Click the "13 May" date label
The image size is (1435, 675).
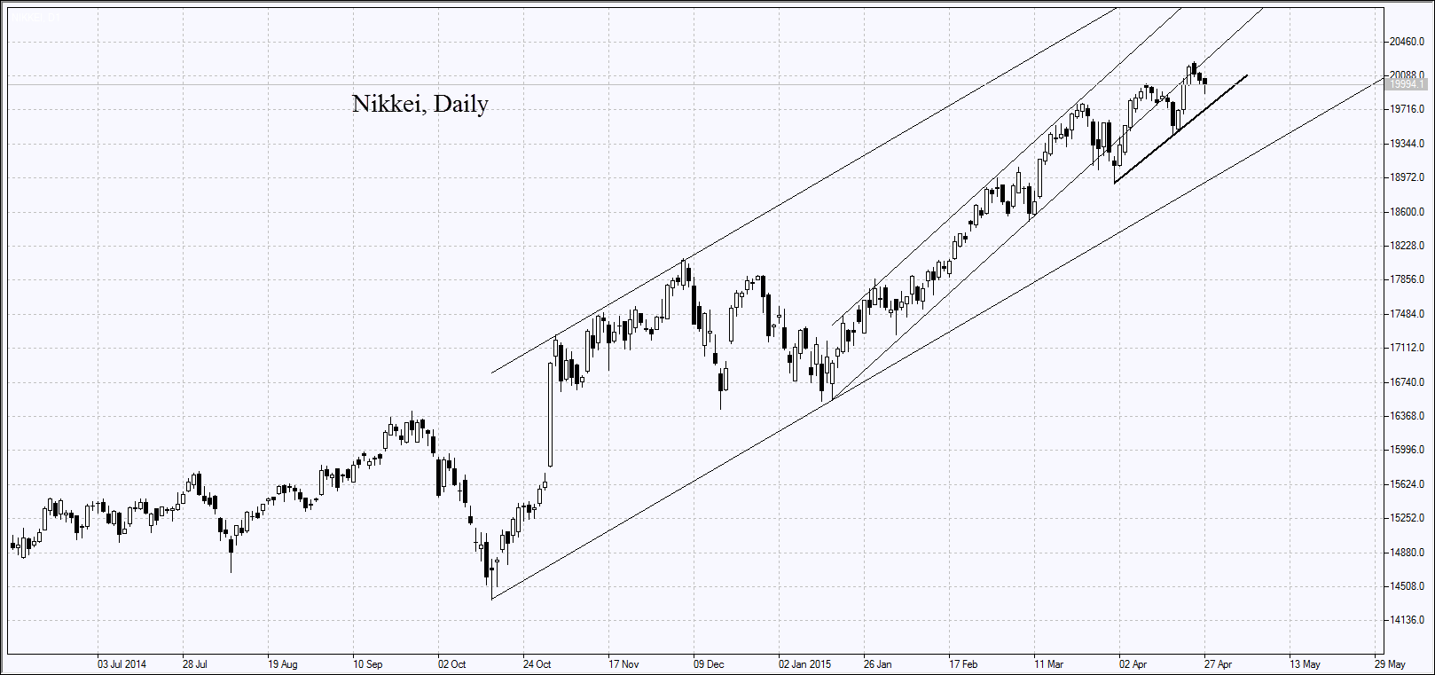pyautogui.click(x=1304, y=663)
